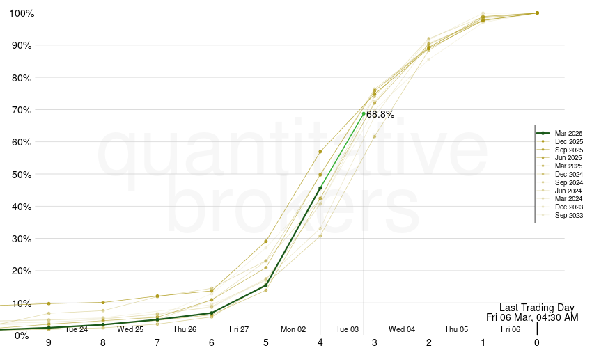
Task: Click the Tue 03 date label
Action: [x=347, y=329]
